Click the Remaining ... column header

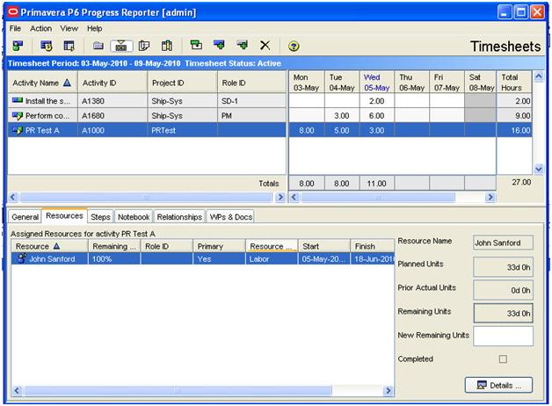pos(114,246)
